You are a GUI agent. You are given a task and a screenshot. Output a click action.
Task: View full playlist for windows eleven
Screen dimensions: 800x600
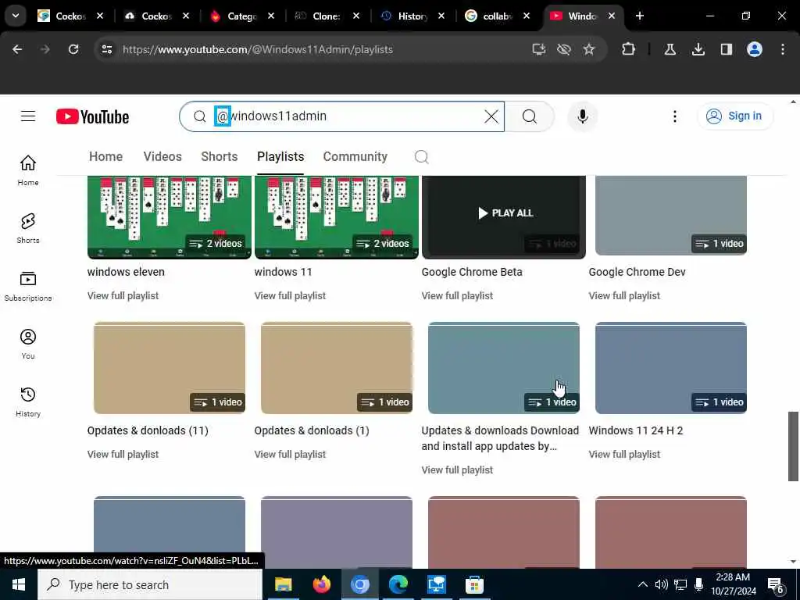pos(123,296)
